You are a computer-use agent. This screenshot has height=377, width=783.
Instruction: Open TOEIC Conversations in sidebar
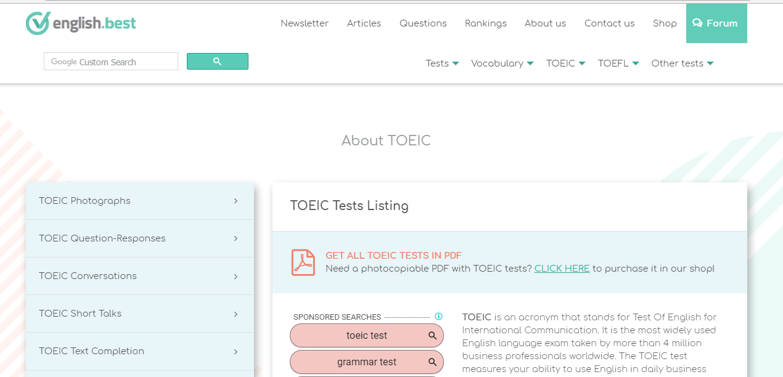coord(88,276)
